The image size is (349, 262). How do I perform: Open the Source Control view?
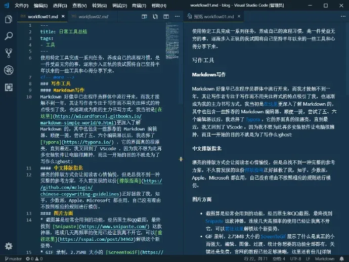coord(8,53)
